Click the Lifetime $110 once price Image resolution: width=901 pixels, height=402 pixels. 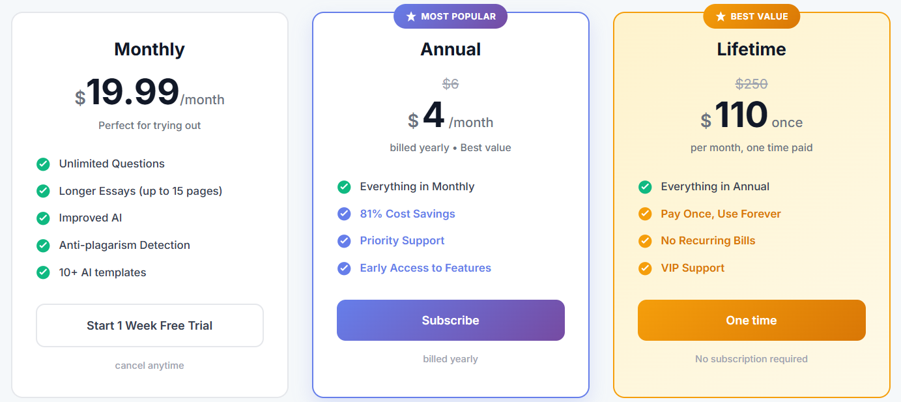[752, 116]
